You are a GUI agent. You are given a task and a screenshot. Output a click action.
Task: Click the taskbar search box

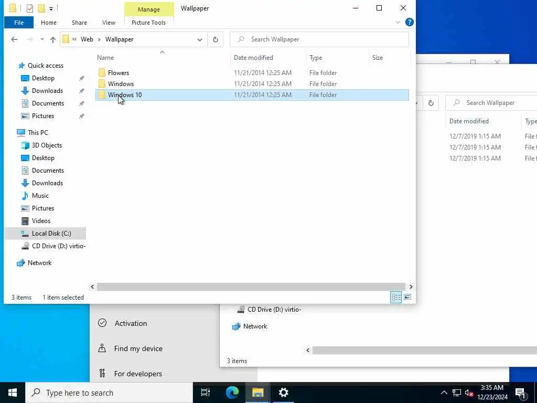click(x=109, y=393)
